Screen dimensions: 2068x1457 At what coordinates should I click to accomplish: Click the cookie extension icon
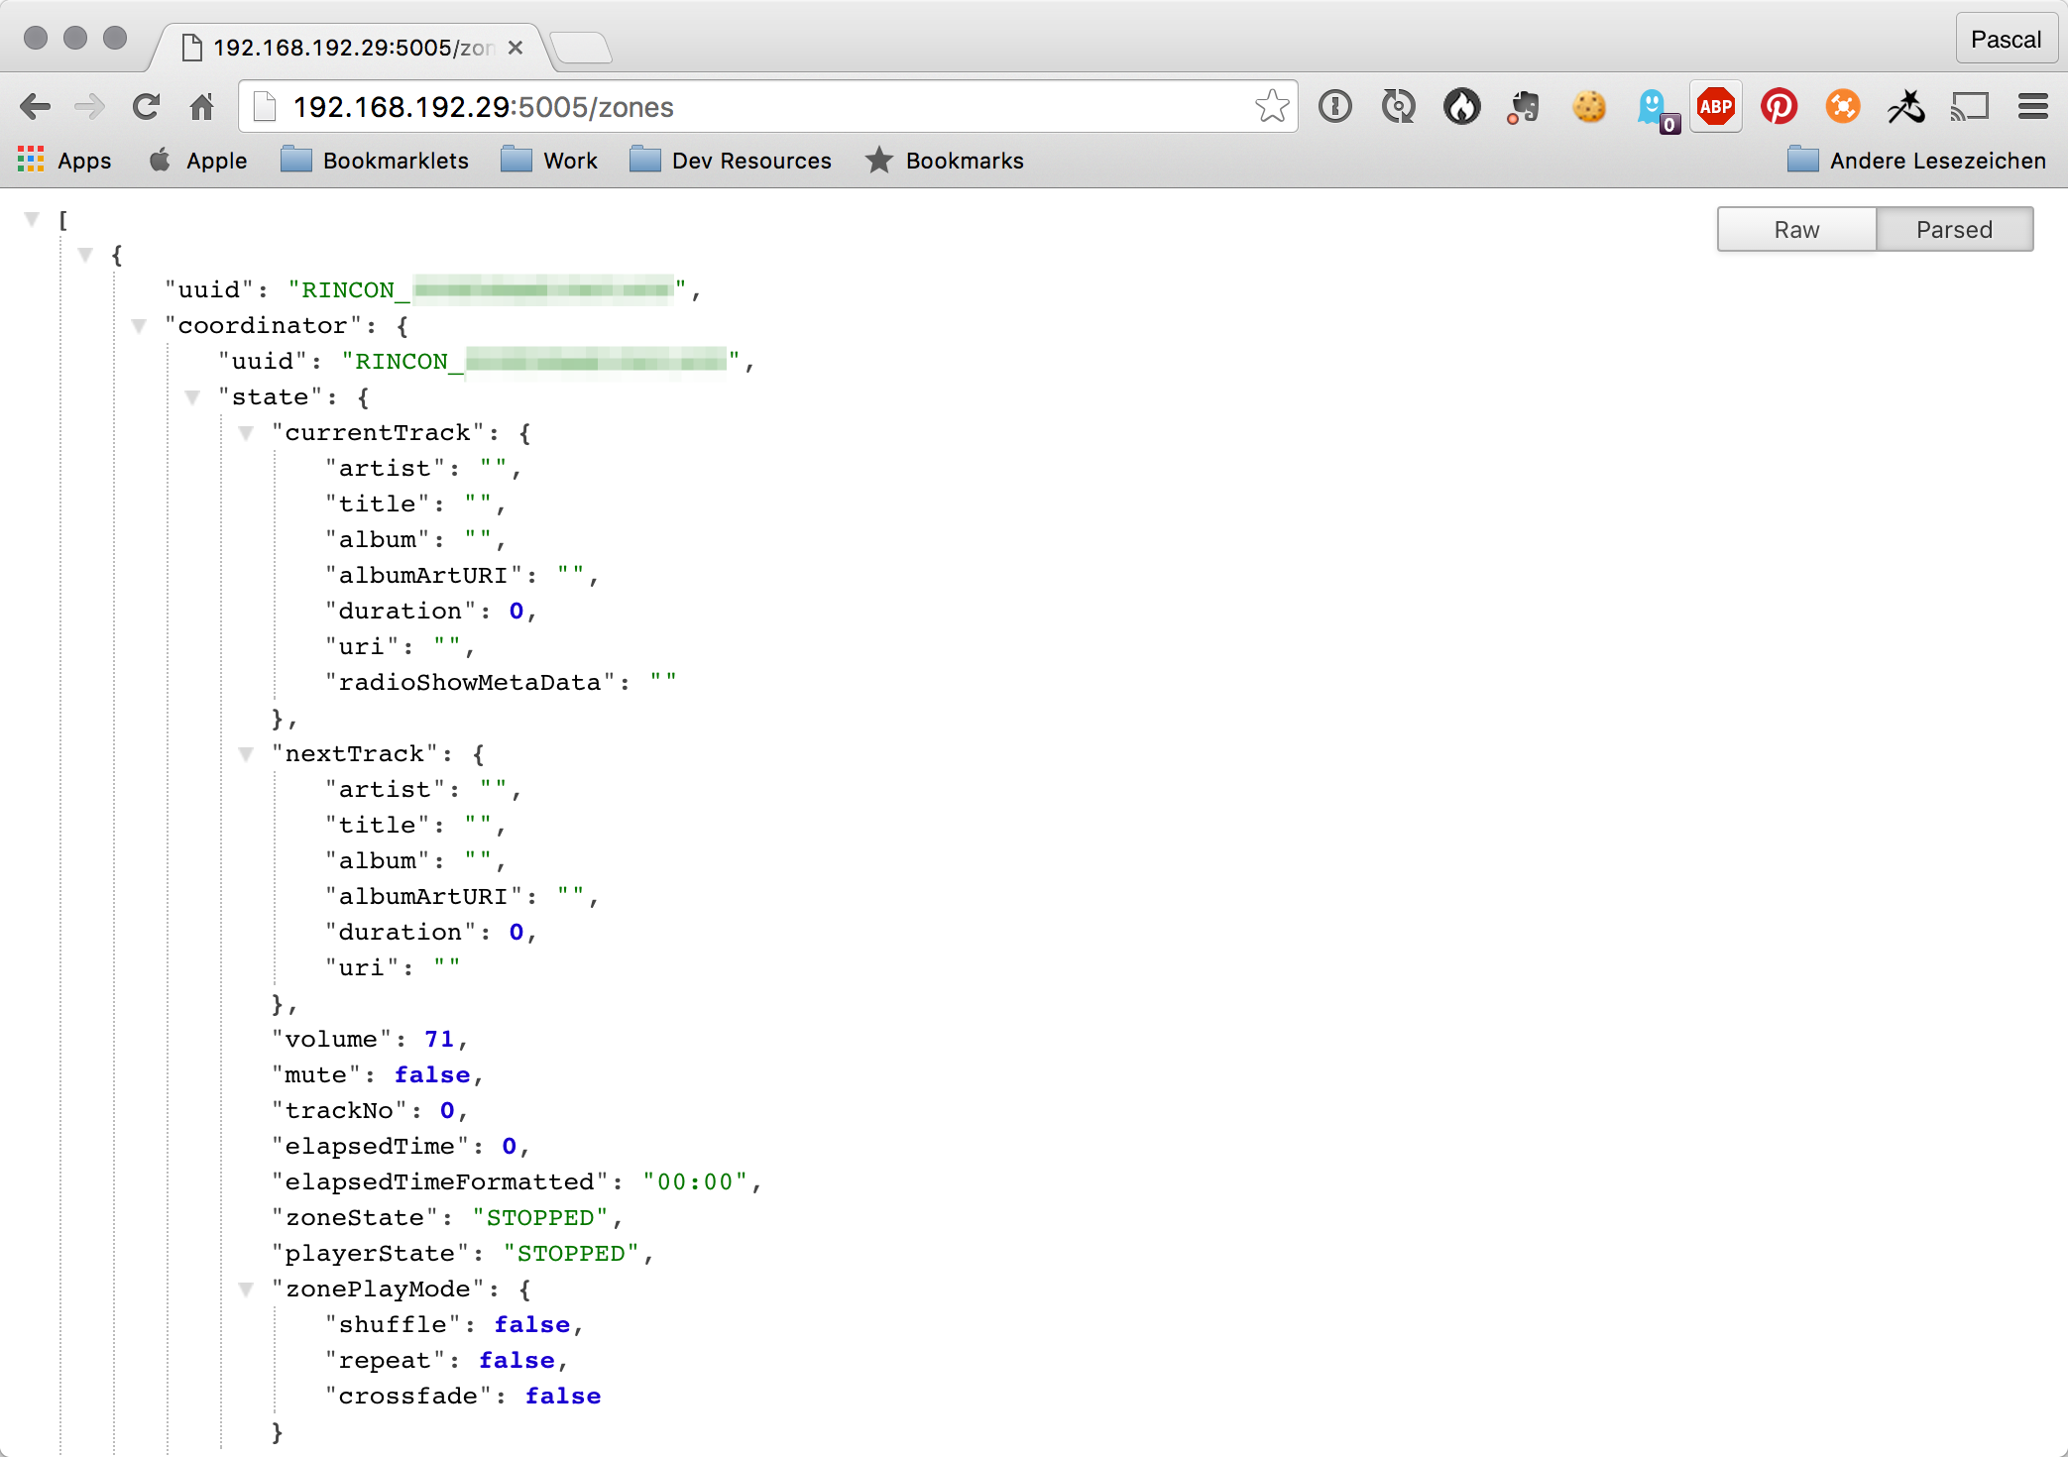pyautogui.click(x=1588, y=106)
